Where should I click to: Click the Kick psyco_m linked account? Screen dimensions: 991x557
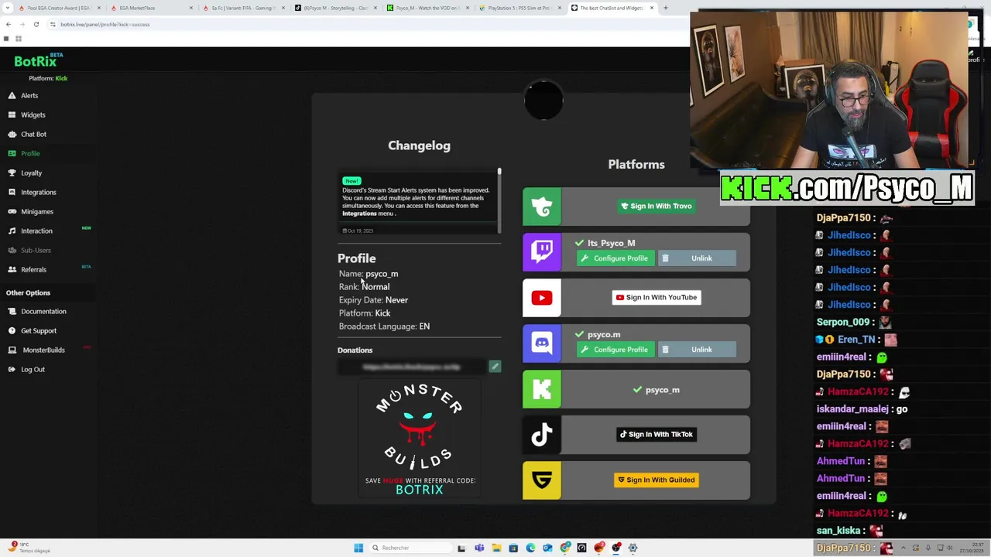tap(656, 390)
